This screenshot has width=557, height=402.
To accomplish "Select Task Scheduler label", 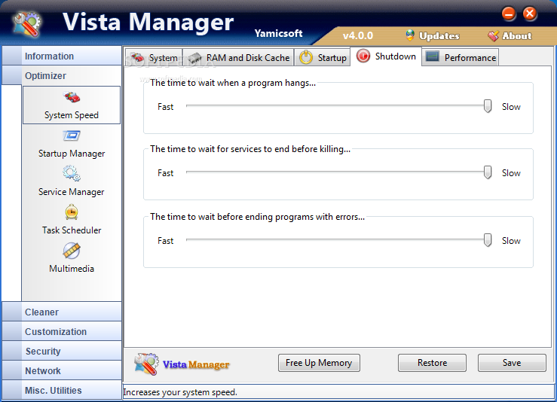I will tap(72, 230).
